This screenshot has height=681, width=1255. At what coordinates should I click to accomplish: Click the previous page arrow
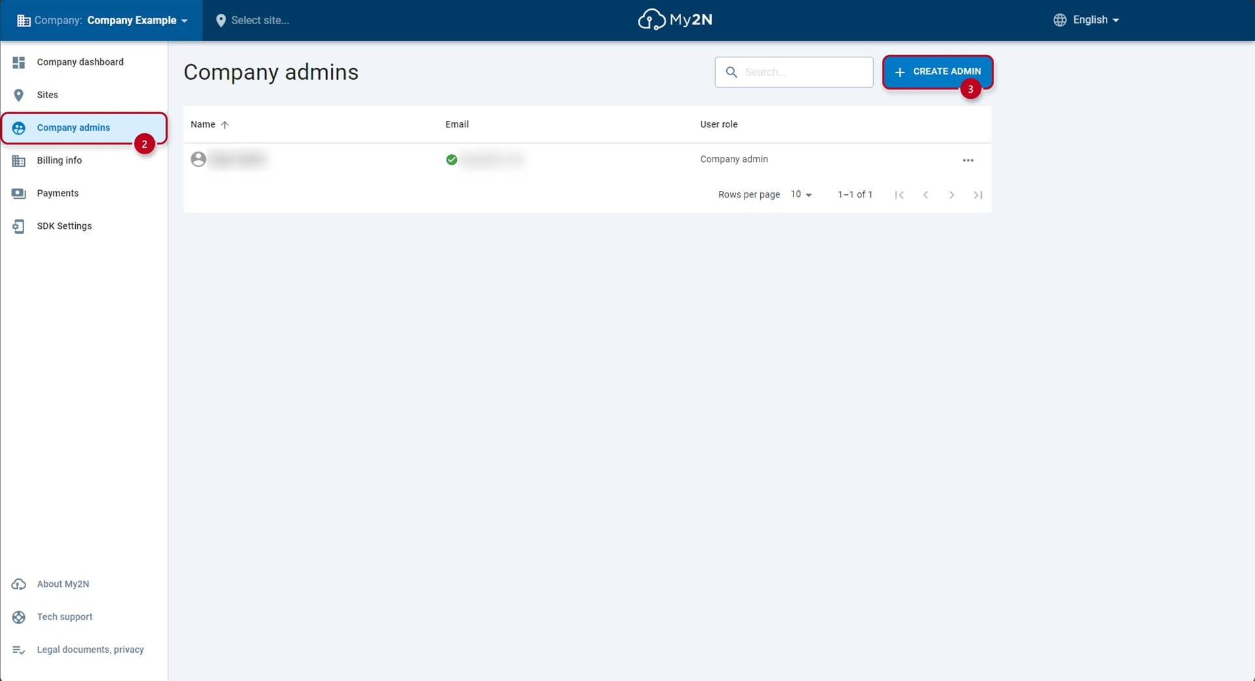point(926,195)
